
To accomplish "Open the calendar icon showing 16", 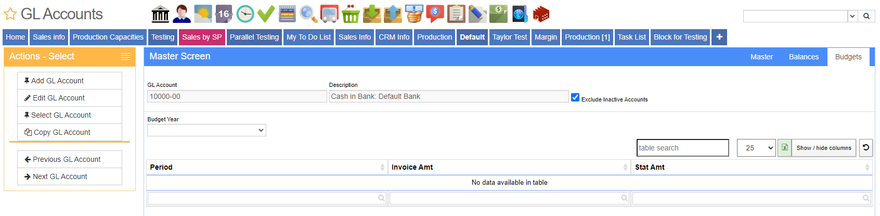I will 224,14.
